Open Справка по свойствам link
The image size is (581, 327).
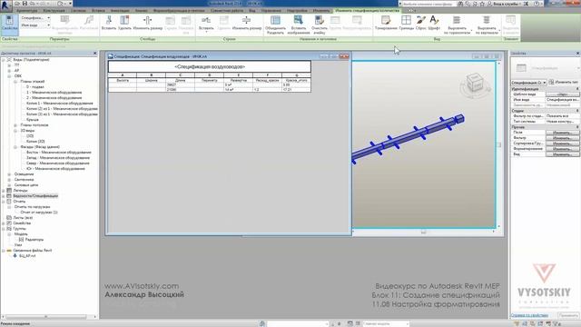click(529, 315)
